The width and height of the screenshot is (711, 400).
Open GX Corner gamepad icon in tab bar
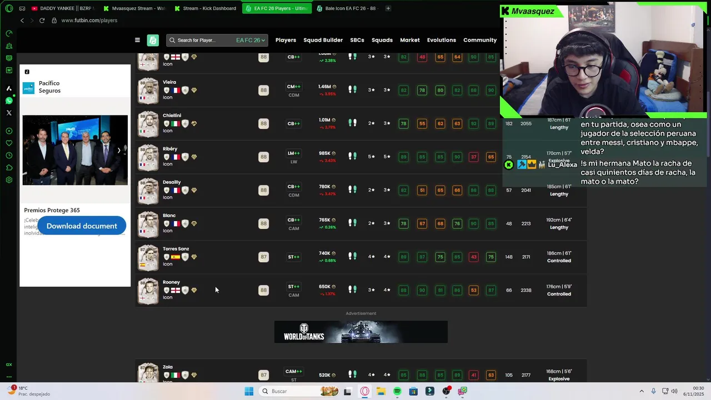pyautogui.click(x=22, y=8)
